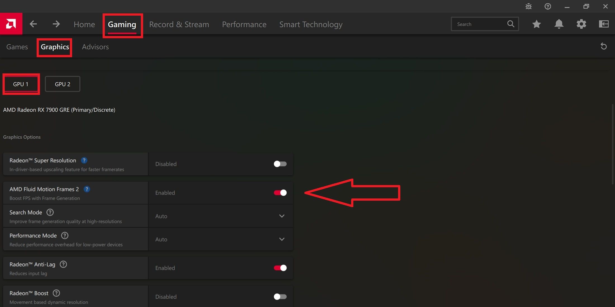615x307 pixels.
Task: Click Advisors subtab button
Action: tap(95, 47)
